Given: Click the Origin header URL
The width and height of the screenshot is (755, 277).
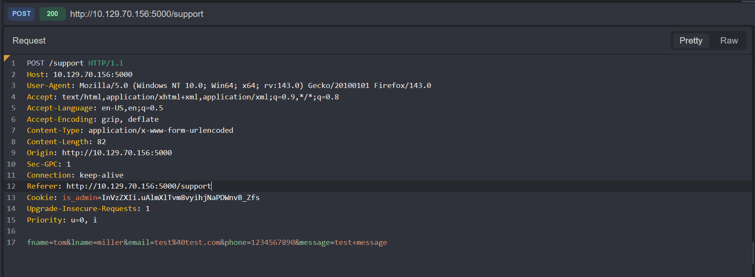Looking at the screenshot, I should [x=117, y=153].
